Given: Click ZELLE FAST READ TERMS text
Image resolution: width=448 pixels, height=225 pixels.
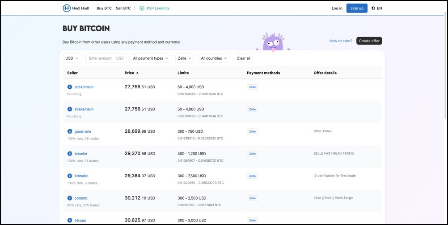Looking at the screenshot, I should 334,154.
